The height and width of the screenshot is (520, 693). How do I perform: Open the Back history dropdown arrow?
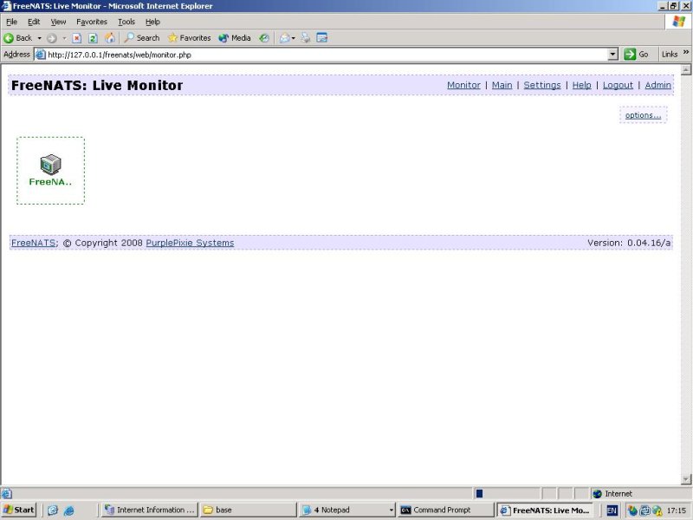pos(39,38)
